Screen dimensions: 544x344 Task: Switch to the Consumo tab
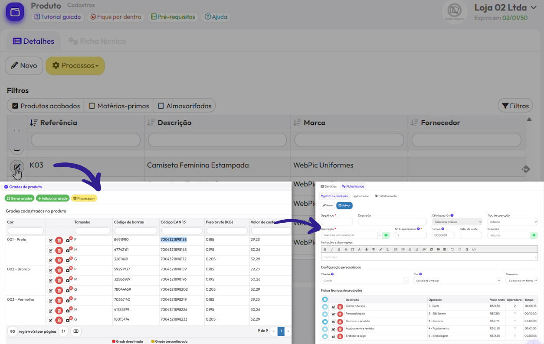coord(361,196)
